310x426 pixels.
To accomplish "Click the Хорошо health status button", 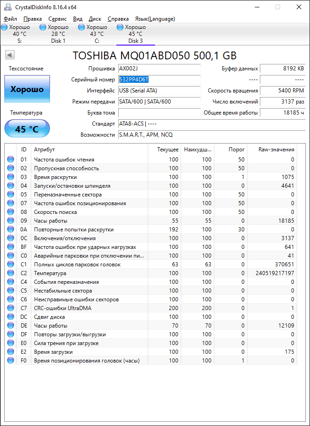I will click(27, 89).
